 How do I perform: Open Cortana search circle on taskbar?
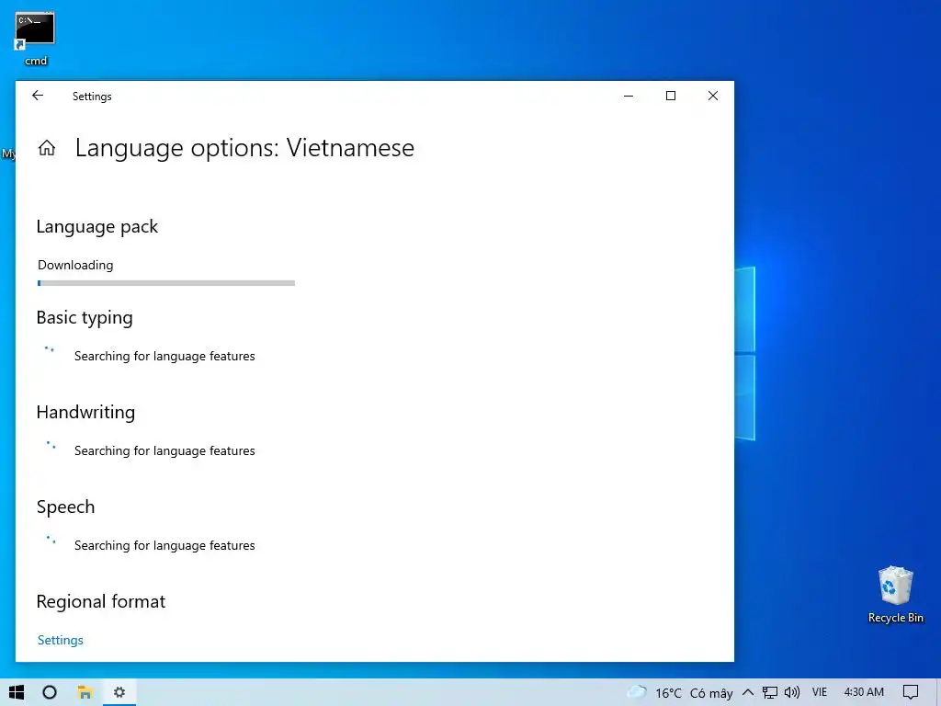50,692
